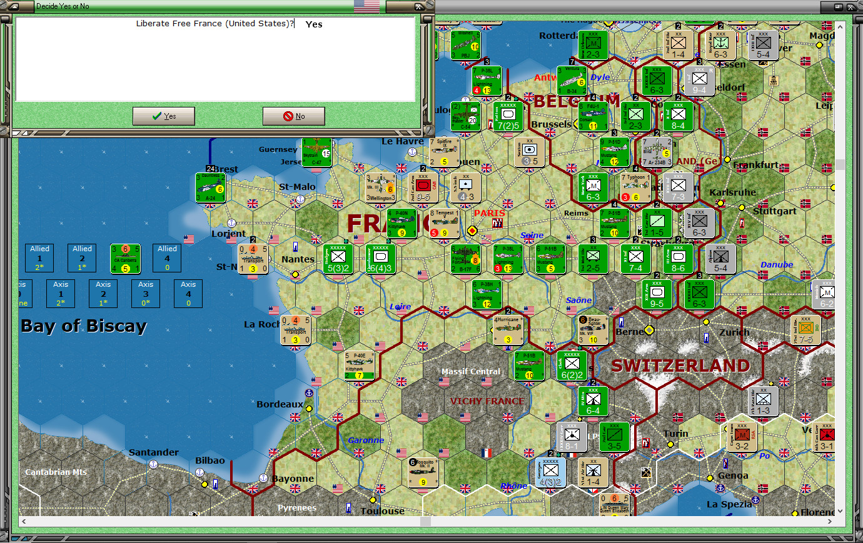The height and width of the screenshot is (543, 863).
Task: Select the IV Mtn 6-4 mountain corps
Action: (x=593, y=401)
